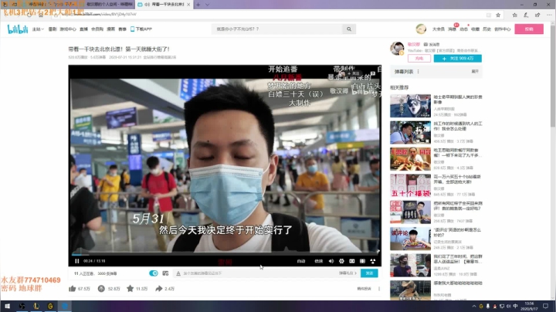
Task: Open the League L icon in taskbar
Action: point(36,306)
